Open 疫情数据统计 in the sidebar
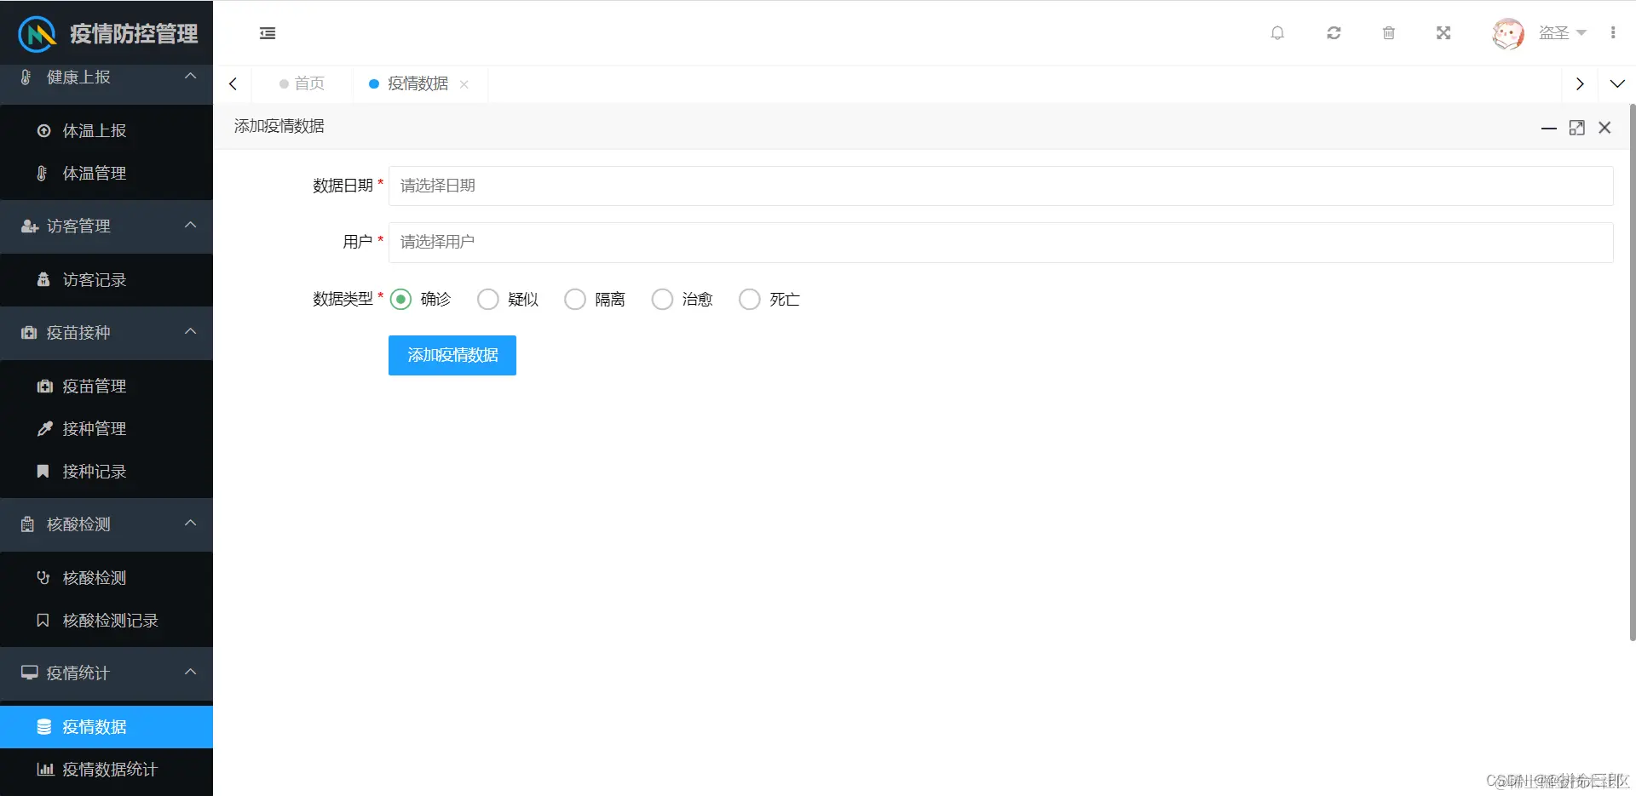This screenshot has width=1636, height=796. click(x=107, y=770)
